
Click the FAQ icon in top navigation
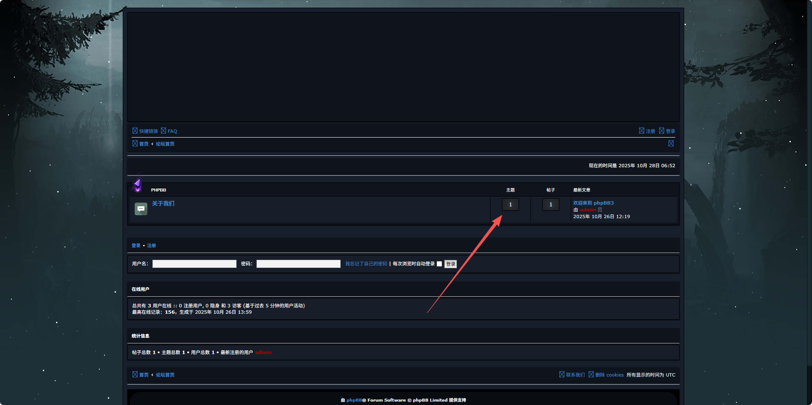[x=164, y=131]
